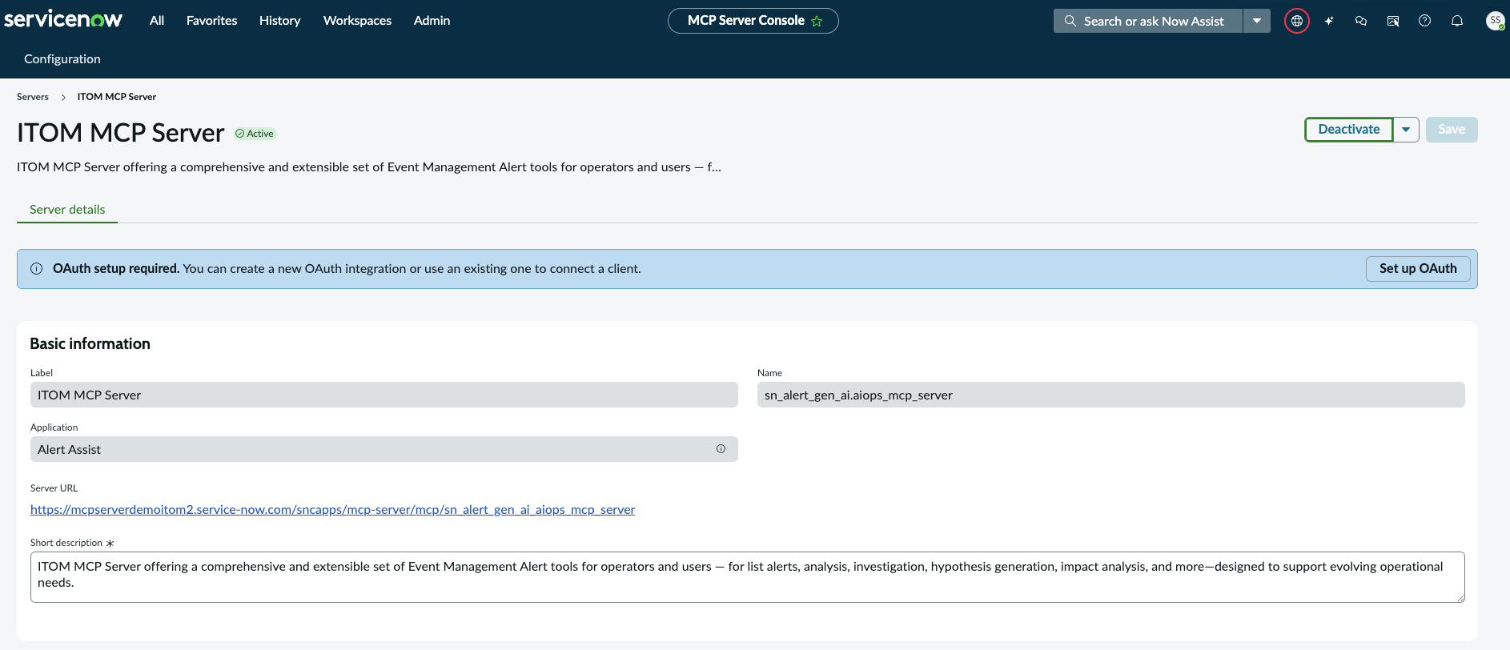Click the Name field sn_alert_gen_ai.aiops_mcp_server
1510x650 pixels.
(x=1111, y=395)
